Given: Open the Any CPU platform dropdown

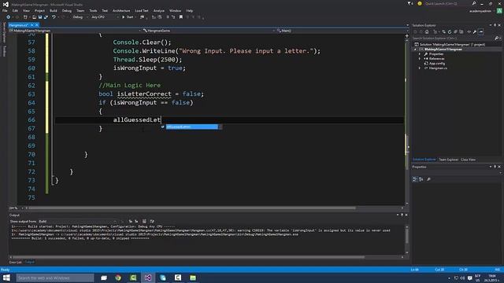Looking at the screenshot, I should [105, 17].
